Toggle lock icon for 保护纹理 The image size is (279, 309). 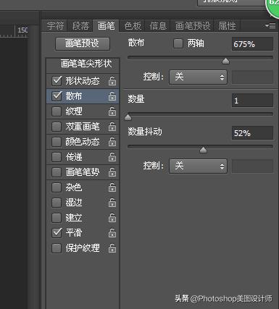(x=112, y=248)
